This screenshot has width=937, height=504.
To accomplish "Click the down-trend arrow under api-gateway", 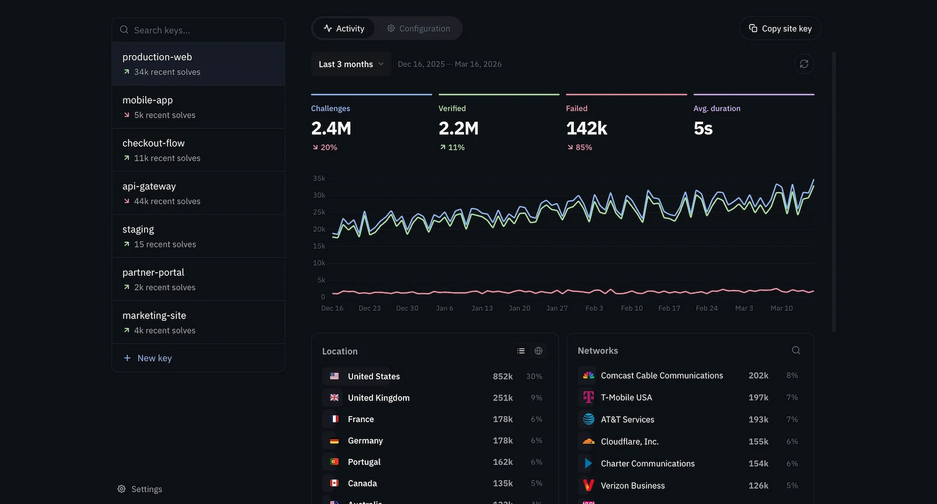I will pos(126,201).
